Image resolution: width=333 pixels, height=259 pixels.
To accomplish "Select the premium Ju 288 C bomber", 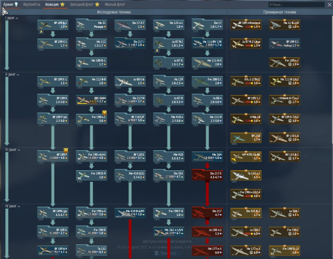I will click(246, 232).
